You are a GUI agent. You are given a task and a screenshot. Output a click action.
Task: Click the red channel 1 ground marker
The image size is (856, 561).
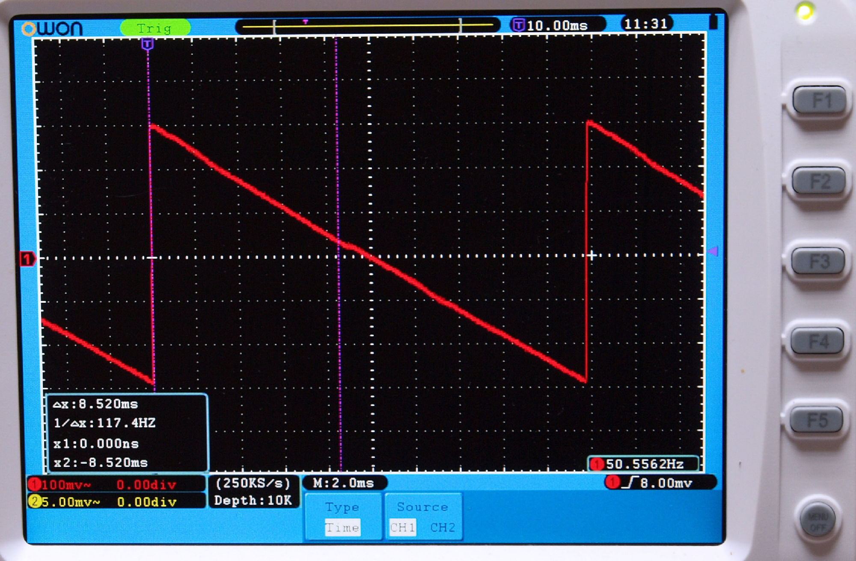pos(28,259)
